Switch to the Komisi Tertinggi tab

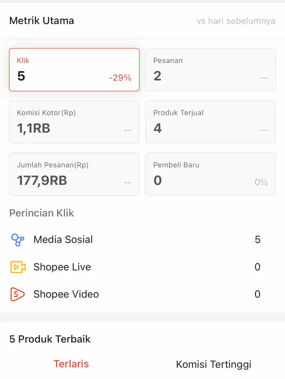tap(214, 364)
